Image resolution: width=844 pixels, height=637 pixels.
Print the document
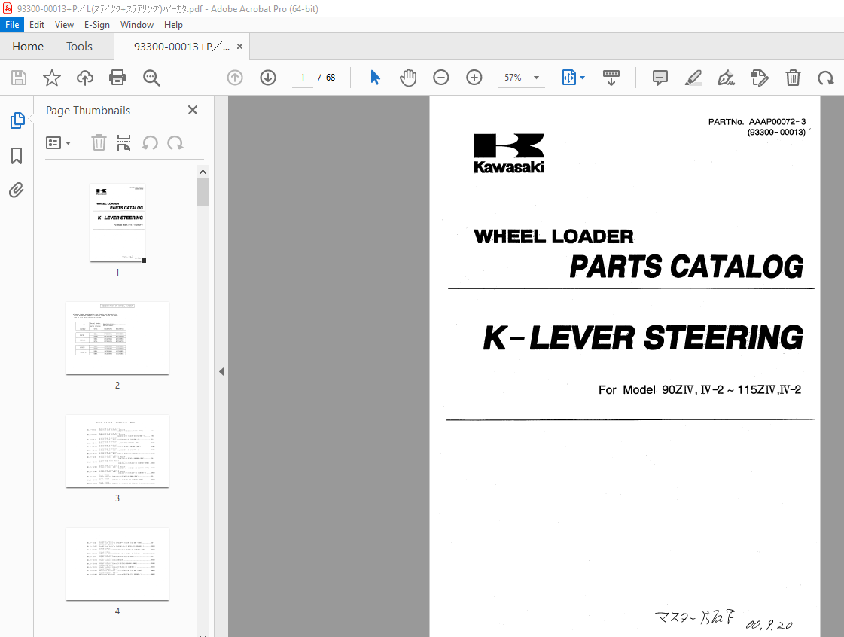117,78
